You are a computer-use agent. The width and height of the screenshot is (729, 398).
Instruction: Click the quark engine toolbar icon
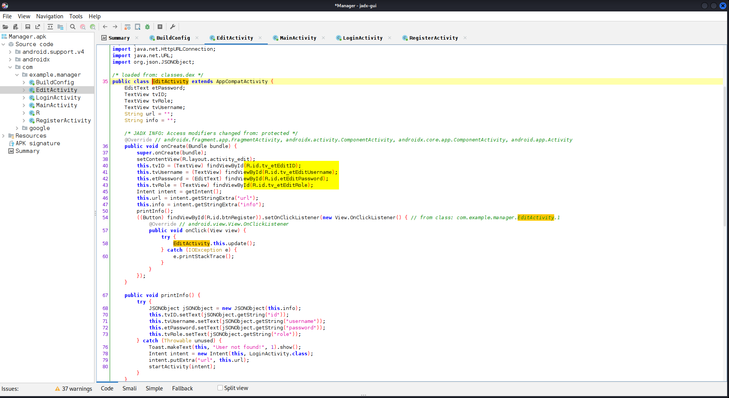(x=137, y=27)
